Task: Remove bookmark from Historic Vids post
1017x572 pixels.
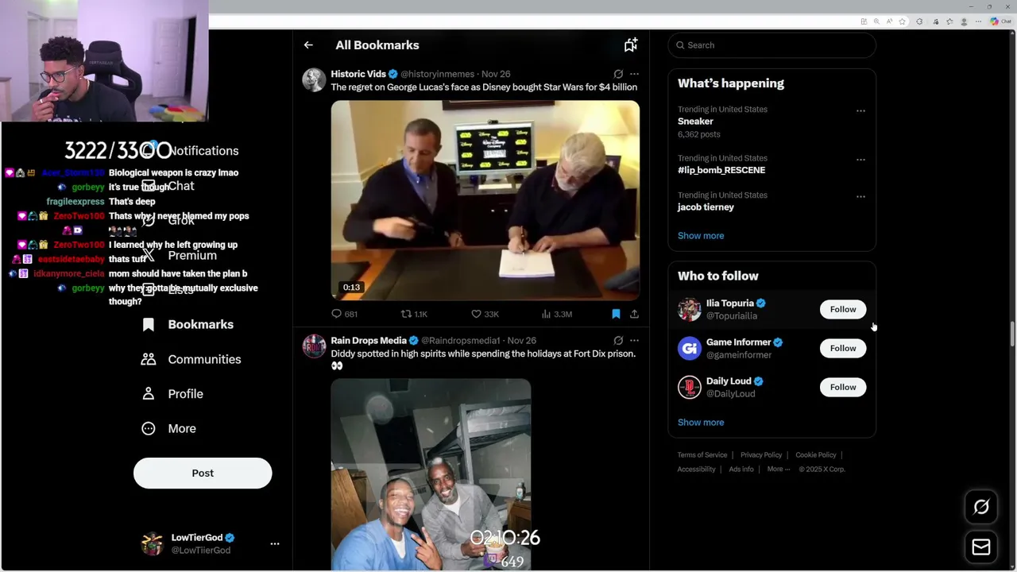Action: [x=616, y=314]
